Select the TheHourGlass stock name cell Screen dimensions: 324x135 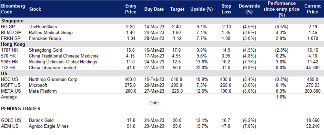[x=43, y=27]
